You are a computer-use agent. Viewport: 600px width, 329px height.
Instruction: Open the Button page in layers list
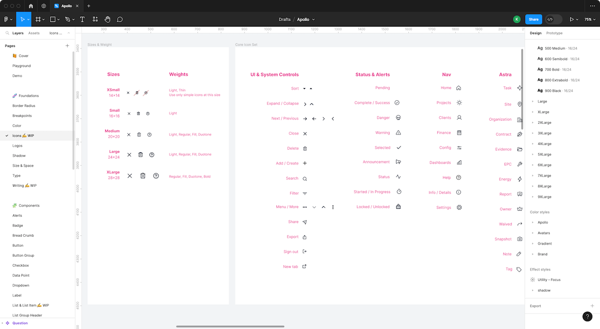(x=18, y=246)
